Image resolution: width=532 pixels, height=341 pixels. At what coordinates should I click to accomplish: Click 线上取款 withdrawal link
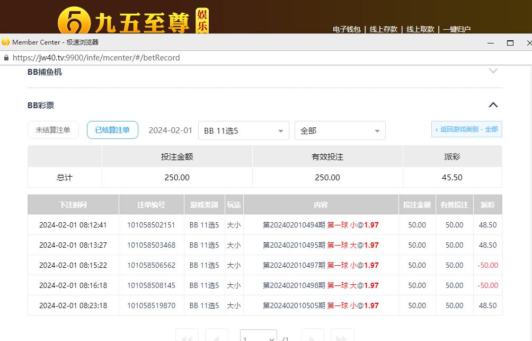click(420, 29)
